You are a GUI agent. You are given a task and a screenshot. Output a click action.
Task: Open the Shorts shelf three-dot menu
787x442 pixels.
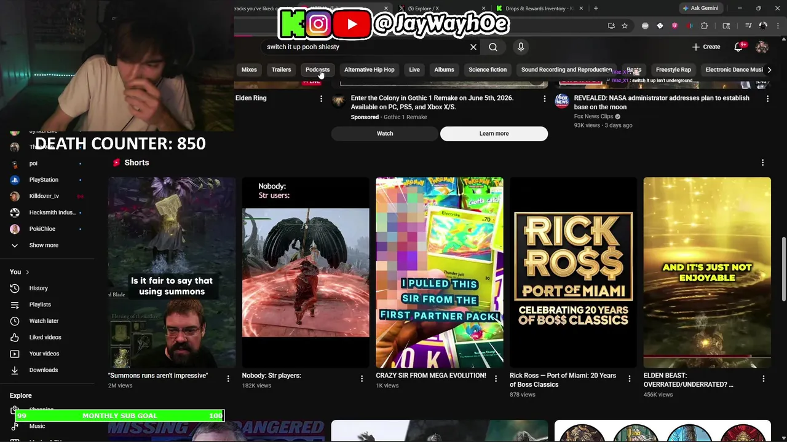coord(762,163)
